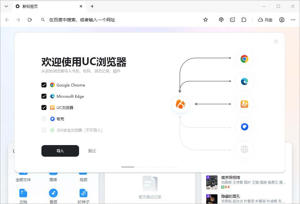This screenshot has height=204, width=300.
Task: Open the AI assistant toolbar icon
Action: coord(233,20)
